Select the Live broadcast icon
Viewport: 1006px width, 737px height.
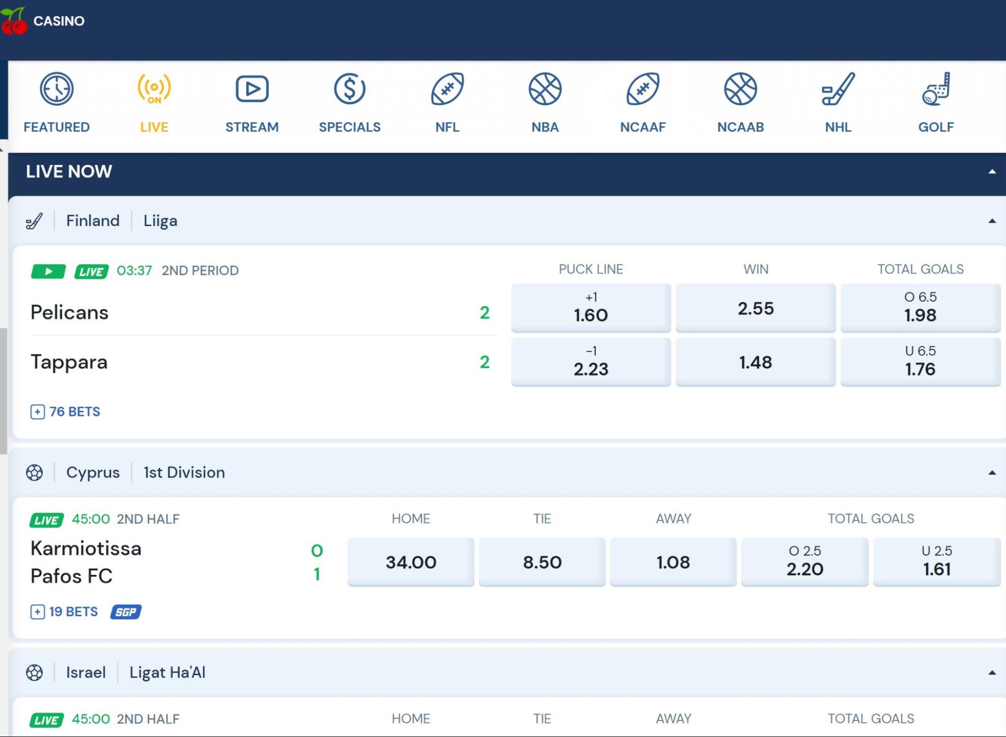(154, 89)
